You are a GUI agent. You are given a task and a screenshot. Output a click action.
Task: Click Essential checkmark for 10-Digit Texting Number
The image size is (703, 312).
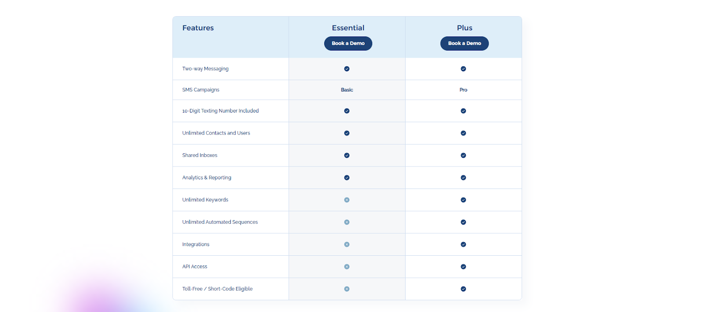point(347,111)
